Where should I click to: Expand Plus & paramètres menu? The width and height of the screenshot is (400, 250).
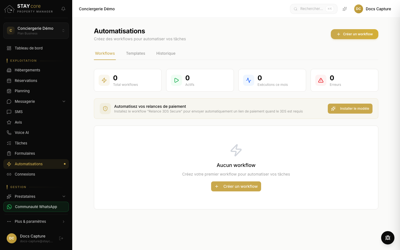coord(36,221)
